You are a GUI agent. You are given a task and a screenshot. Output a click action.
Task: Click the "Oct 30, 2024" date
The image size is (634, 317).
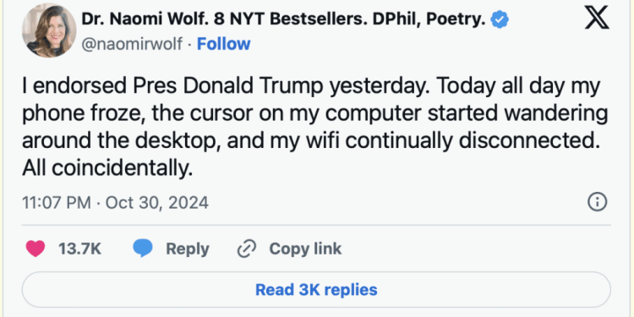[157, 202]
